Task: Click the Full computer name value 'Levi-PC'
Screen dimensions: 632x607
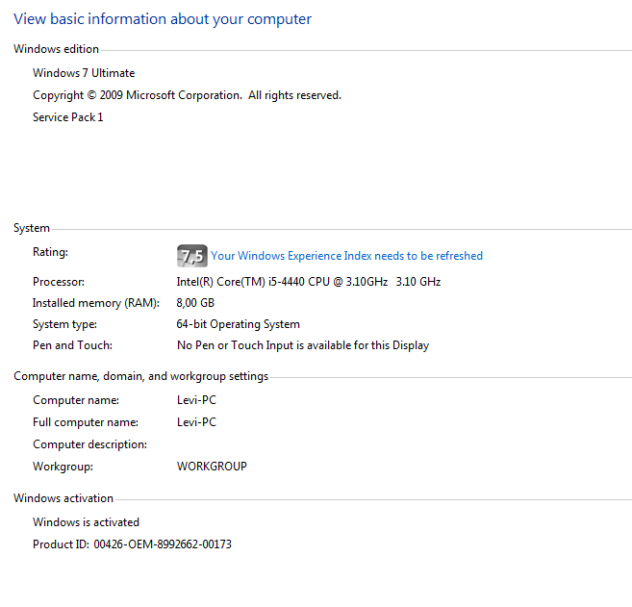Action: [x=196, y=422]
